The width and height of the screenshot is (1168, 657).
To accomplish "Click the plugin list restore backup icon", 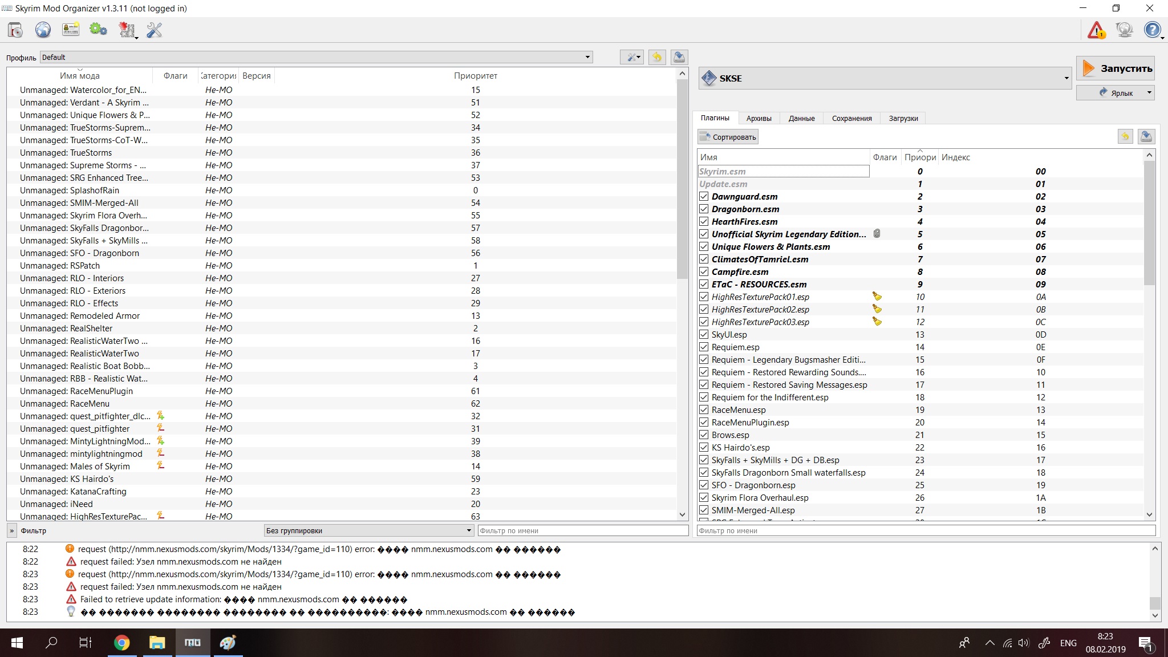I will point(1125,136).
